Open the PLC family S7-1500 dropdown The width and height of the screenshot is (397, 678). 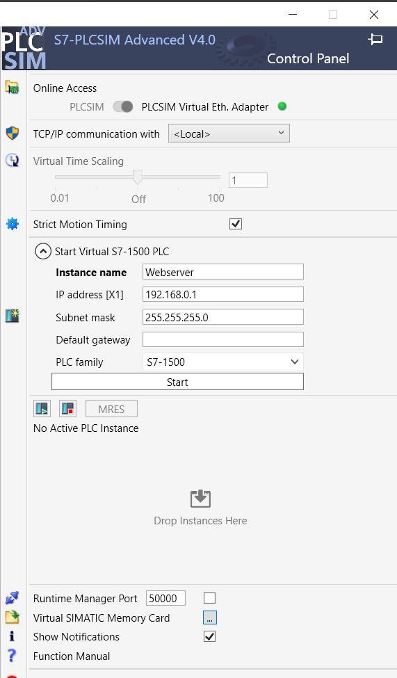pos(222,362)
